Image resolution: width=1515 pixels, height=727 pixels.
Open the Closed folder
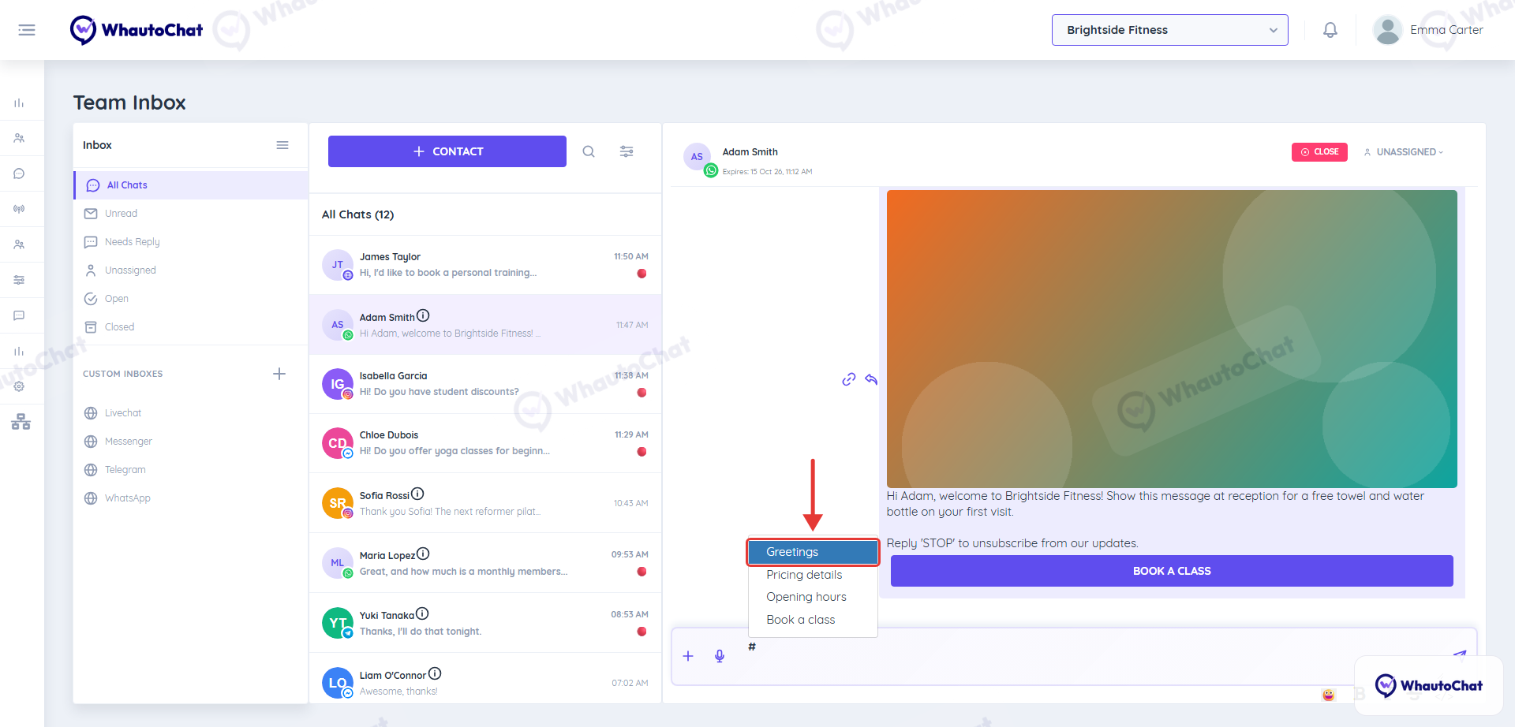coord(191,327)
